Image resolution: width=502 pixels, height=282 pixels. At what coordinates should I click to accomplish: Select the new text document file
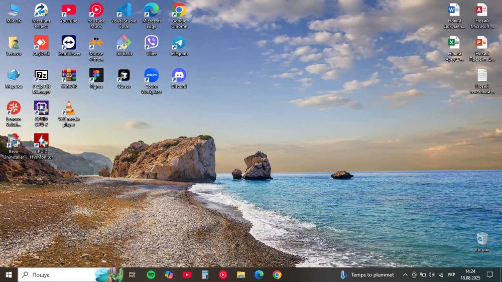[482, 81]
